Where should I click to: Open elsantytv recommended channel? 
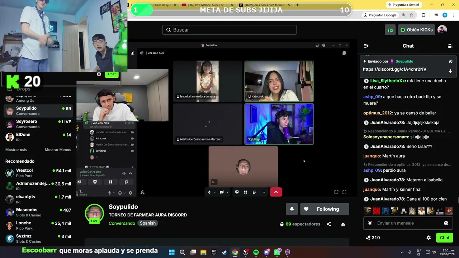38,199
